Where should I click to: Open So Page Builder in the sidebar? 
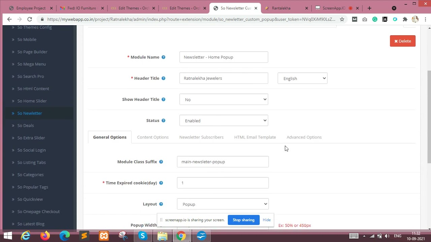pyautogui.click(x=32, y=52)
